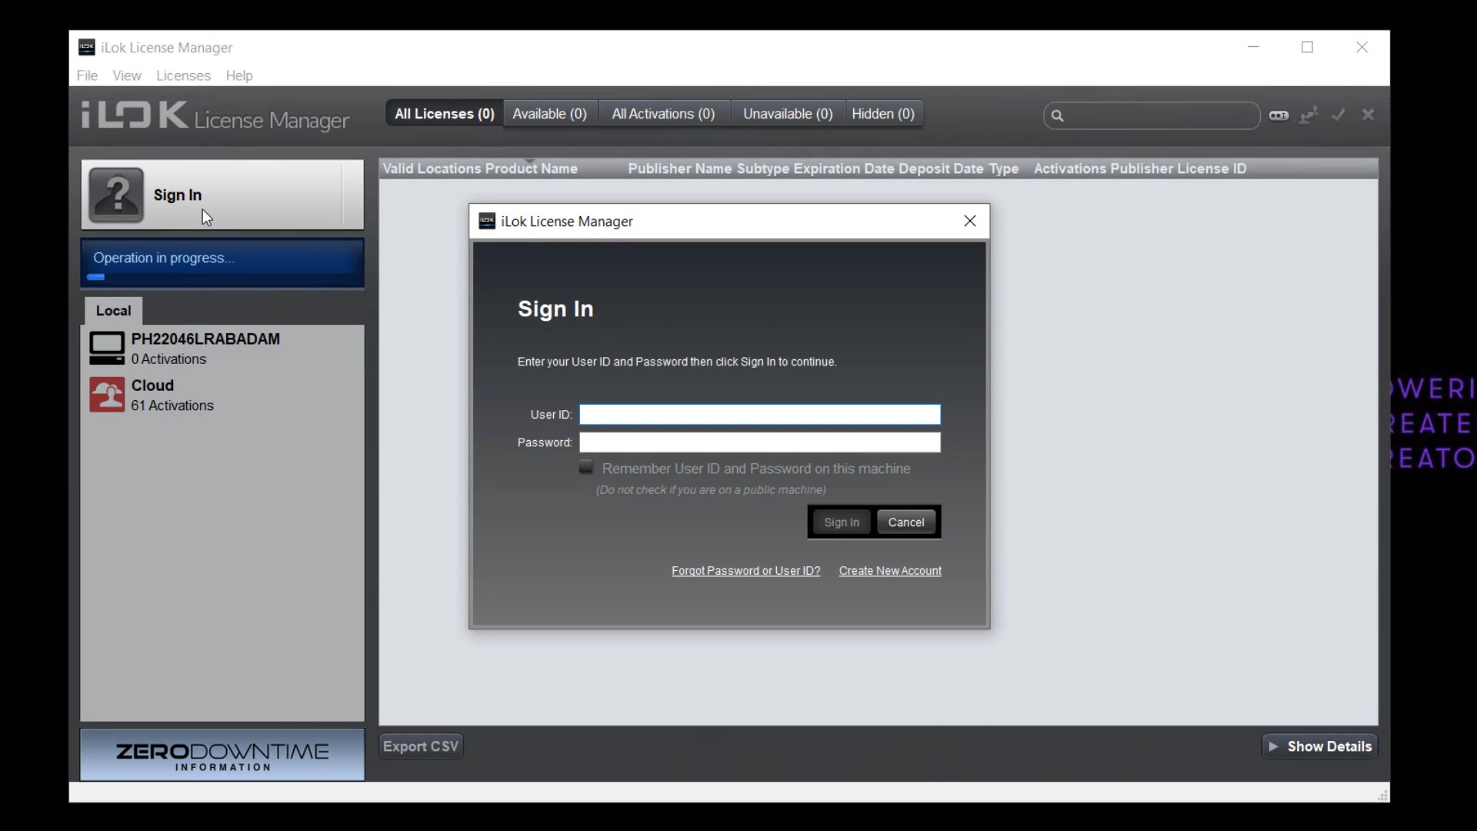Screen dimensions: 1477x831
Task: Click the checkmark activation icon in toolbar
Action: pos(1339,115)
